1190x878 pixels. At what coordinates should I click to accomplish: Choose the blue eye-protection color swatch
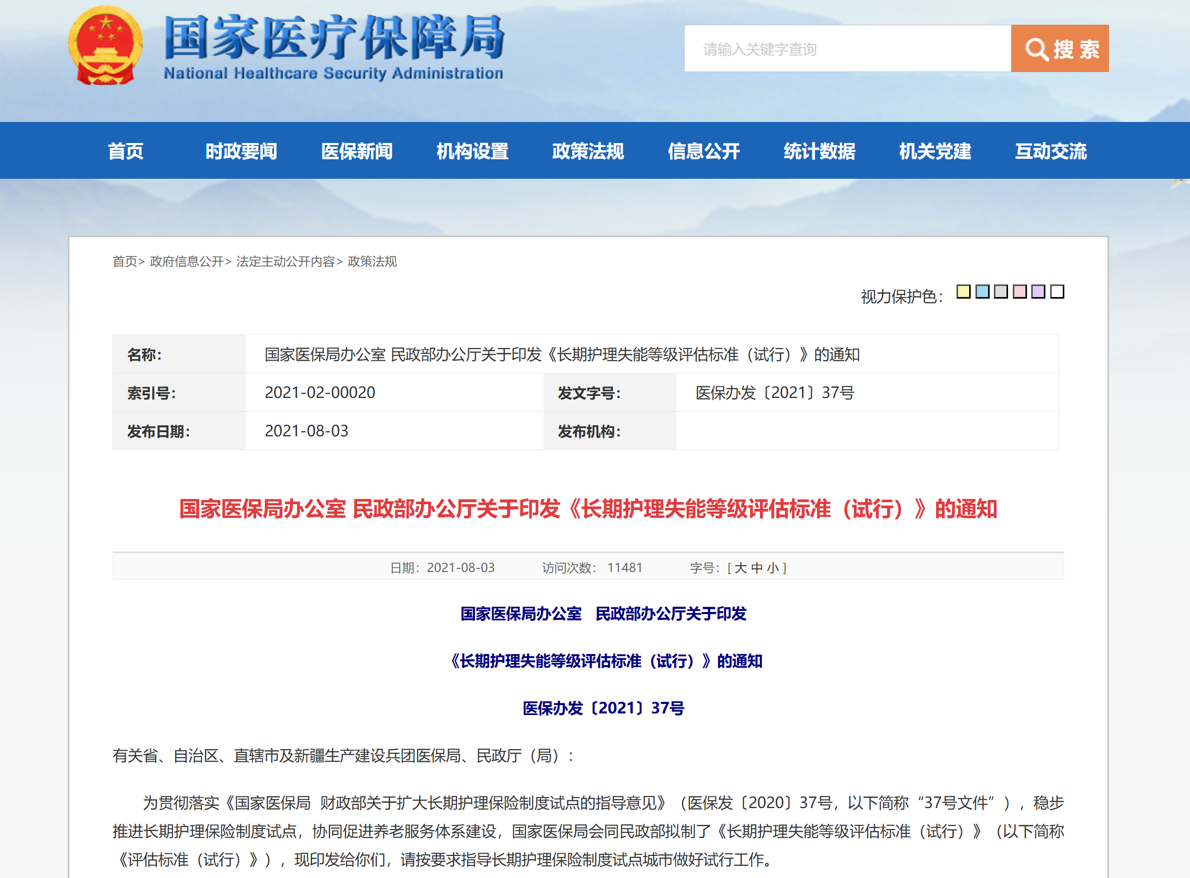tap(982, 291)
